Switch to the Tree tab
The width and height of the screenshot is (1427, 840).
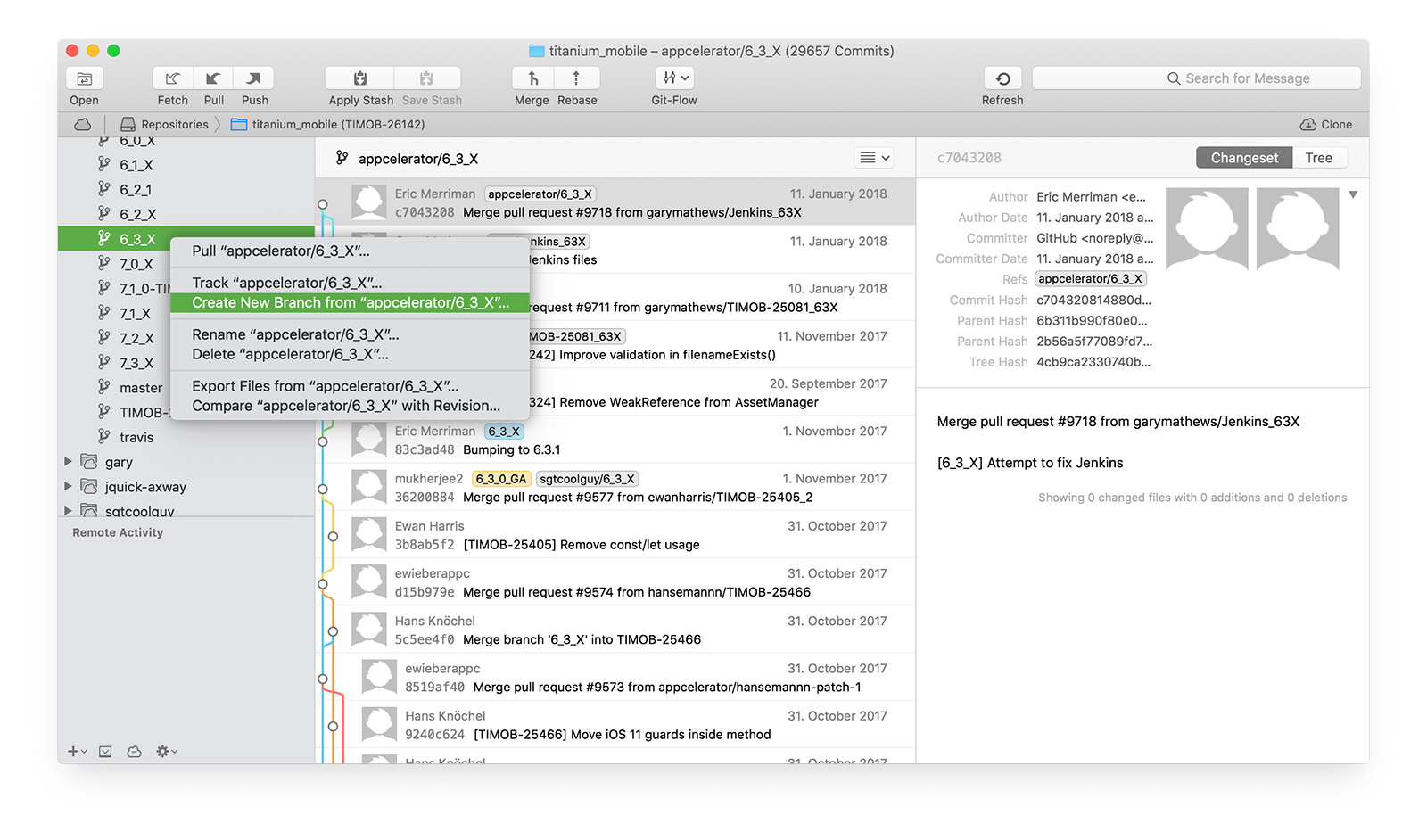tap(1318, 158)
